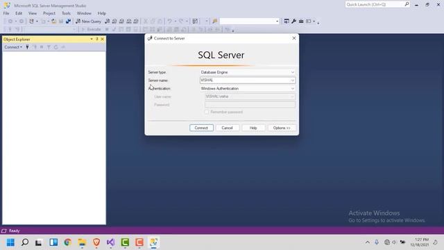The height and width of the screenshot is (250, 444).
Task: Click the Object Explorer stop icon
Action: (x=42, y=47)
